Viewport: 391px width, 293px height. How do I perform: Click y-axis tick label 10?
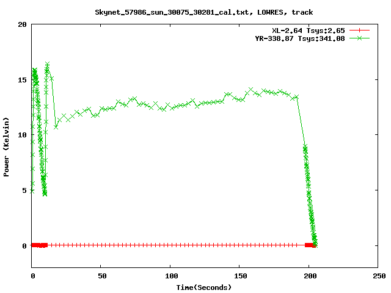23,135
